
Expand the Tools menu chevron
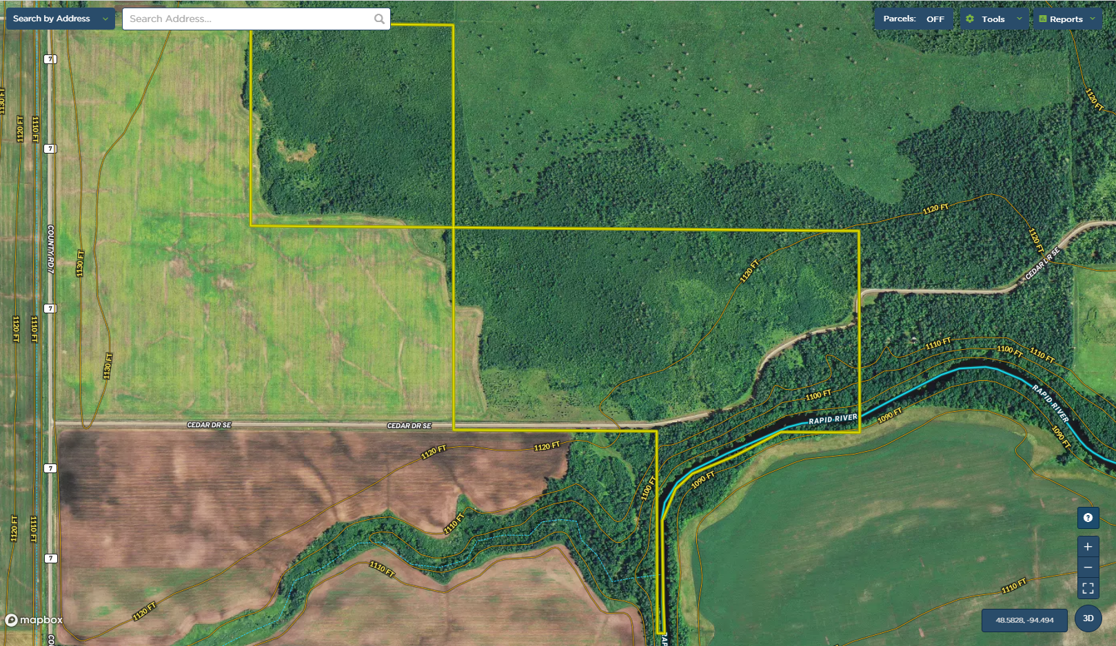coord(1019,19)
